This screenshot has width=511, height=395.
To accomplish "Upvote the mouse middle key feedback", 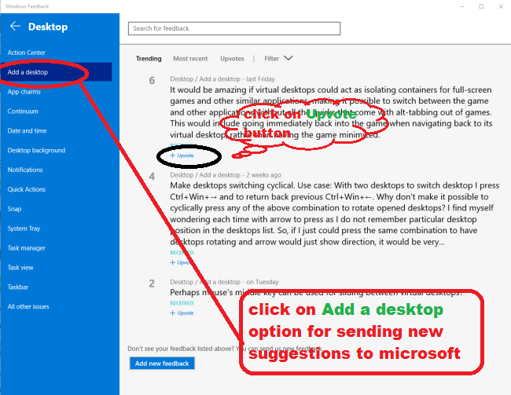I will [182, 313].
